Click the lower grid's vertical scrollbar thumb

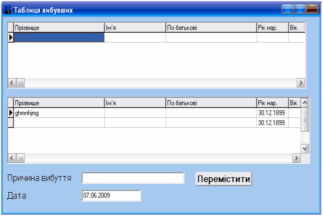[x=305, y=120]
